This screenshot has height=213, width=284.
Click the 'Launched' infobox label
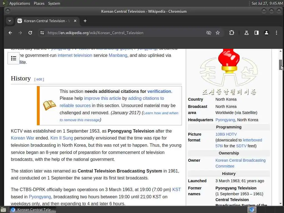(x=197, y=181)
